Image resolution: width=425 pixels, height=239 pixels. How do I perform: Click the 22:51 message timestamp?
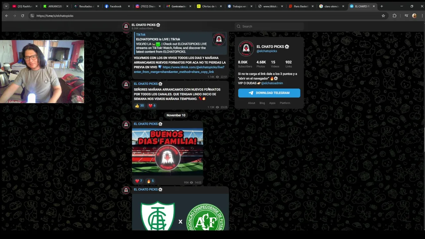[224, 77]
